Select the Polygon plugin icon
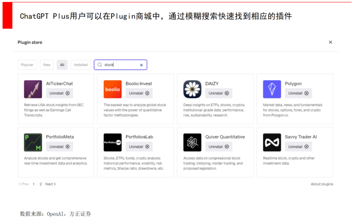The width and height of the screenshot is (352, 223). pos(271,89)
